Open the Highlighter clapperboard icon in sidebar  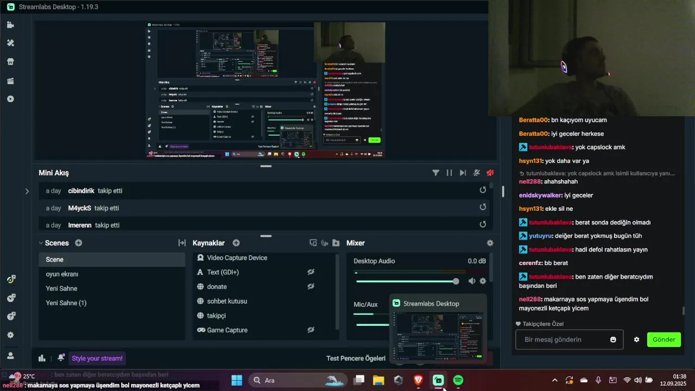[10, 81]
